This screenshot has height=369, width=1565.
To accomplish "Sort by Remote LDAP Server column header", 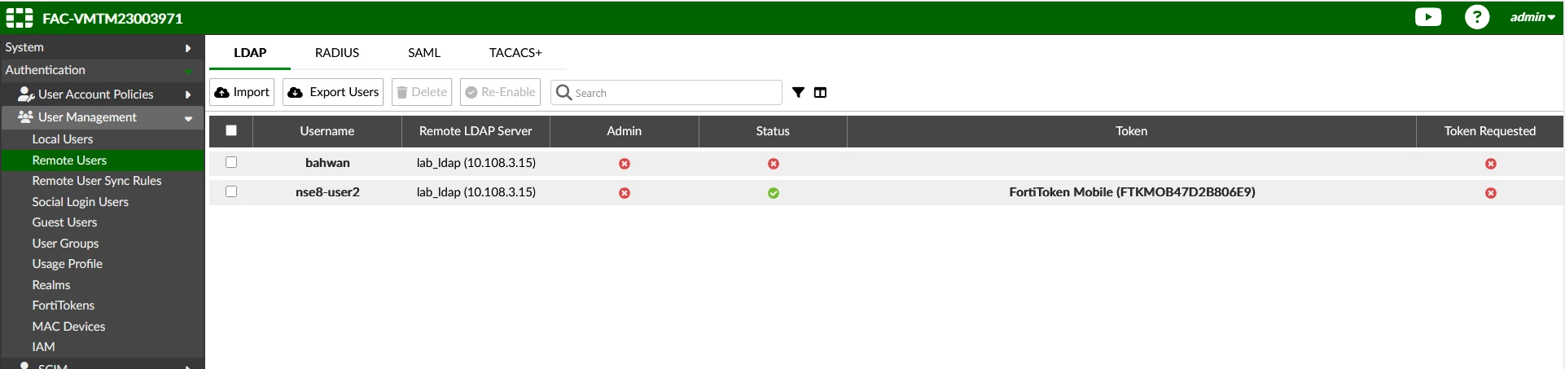I will 476,131.
